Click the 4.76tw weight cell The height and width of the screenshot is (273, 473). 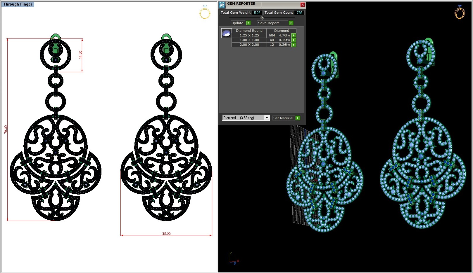pyautogui.click(x=284, y=35)
